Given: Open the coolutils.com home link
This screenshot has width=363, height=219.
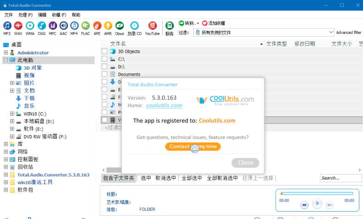Looking at the screenshot, I should [164, 105].
